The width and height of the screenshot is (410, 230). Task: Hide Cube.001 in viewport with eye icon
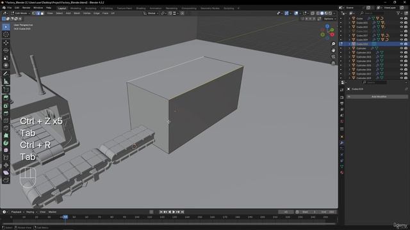402,23
